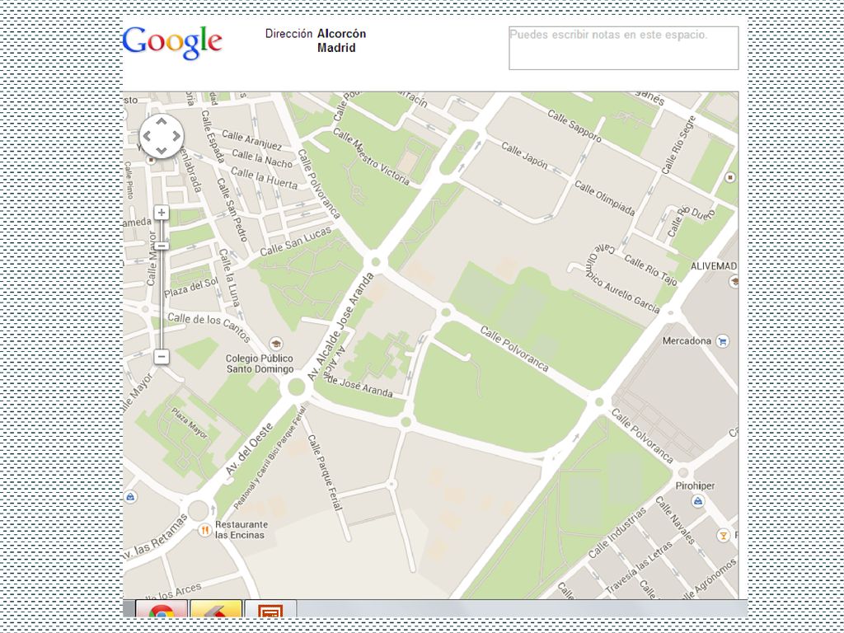Click the Calle Río Tajo label
The image size is (844, 633).
pyautogui.click(x=650, y=269)
